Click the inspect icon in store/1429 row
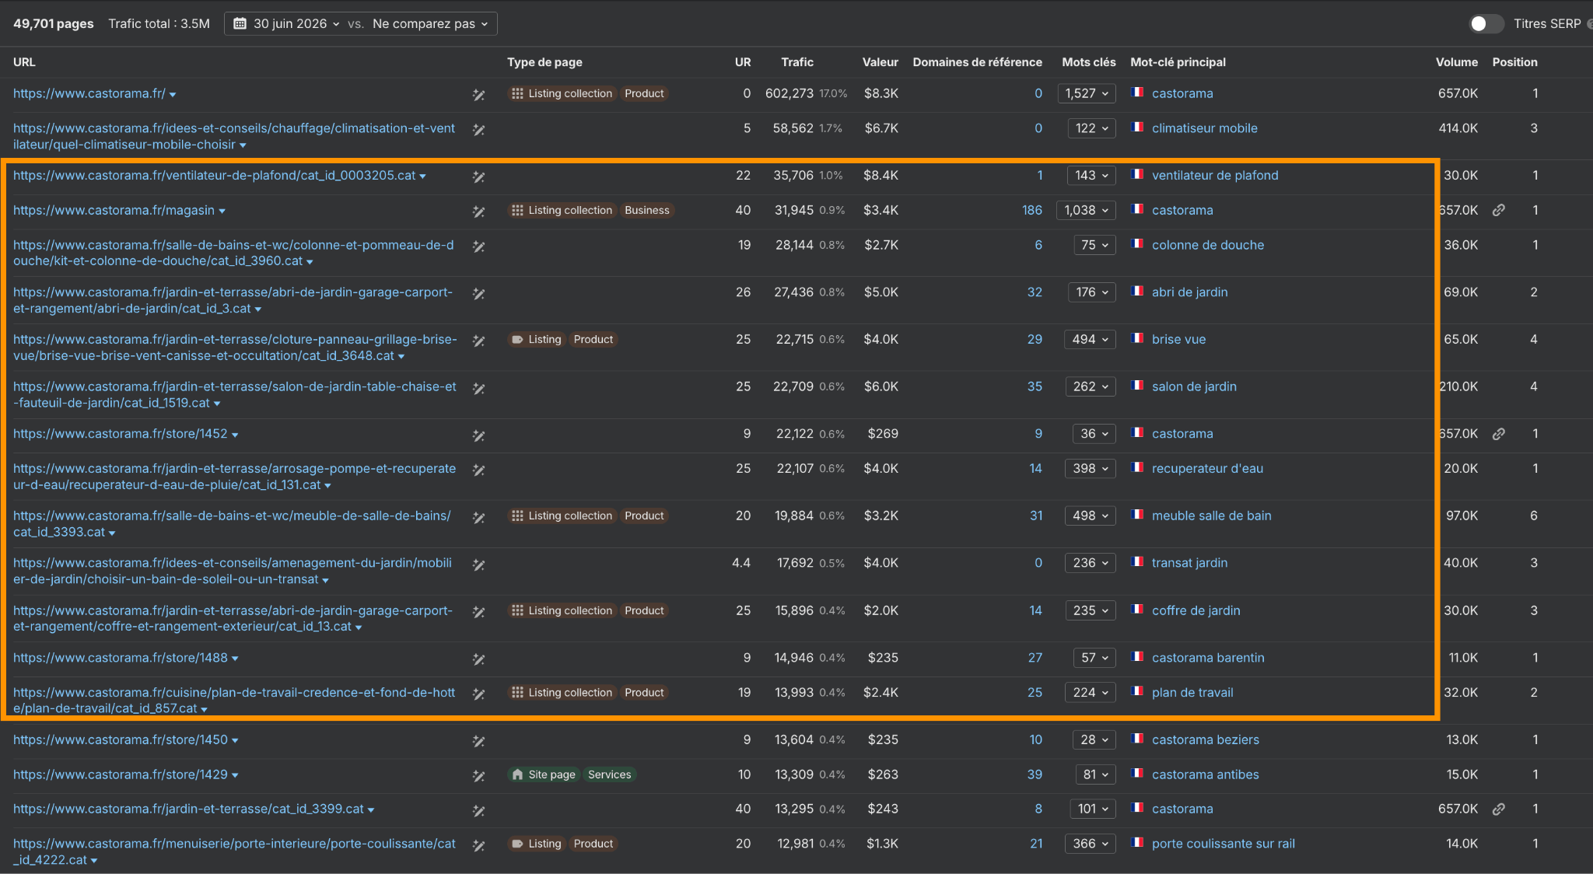Screen dimensions: 1593x874 coord(478,776)
